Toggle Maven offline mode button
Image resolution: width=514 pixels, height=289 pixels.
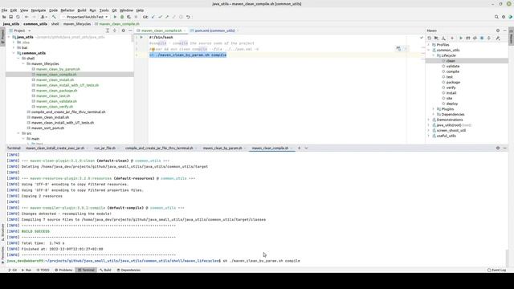[x=475, y=38]
